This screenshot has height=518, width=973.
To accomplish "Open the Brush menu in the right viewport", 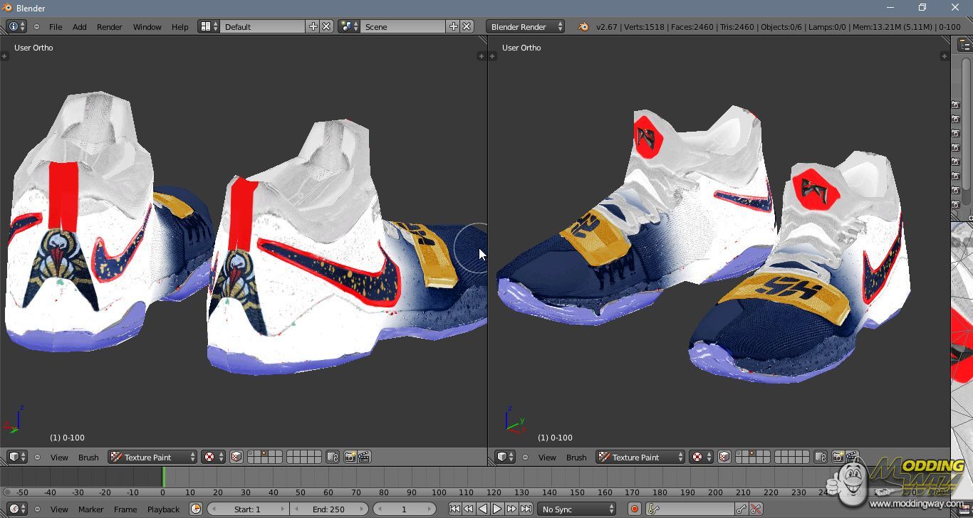I will (576, 457).
